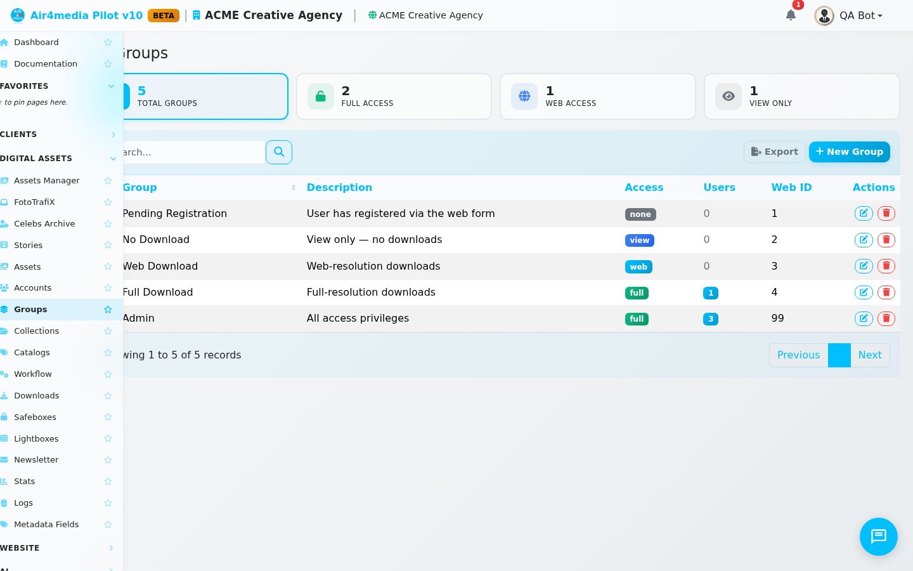Delete the No Download group
Image resolution: width=913 pixels, height=571 pixels.
click(x=886, y=240)
